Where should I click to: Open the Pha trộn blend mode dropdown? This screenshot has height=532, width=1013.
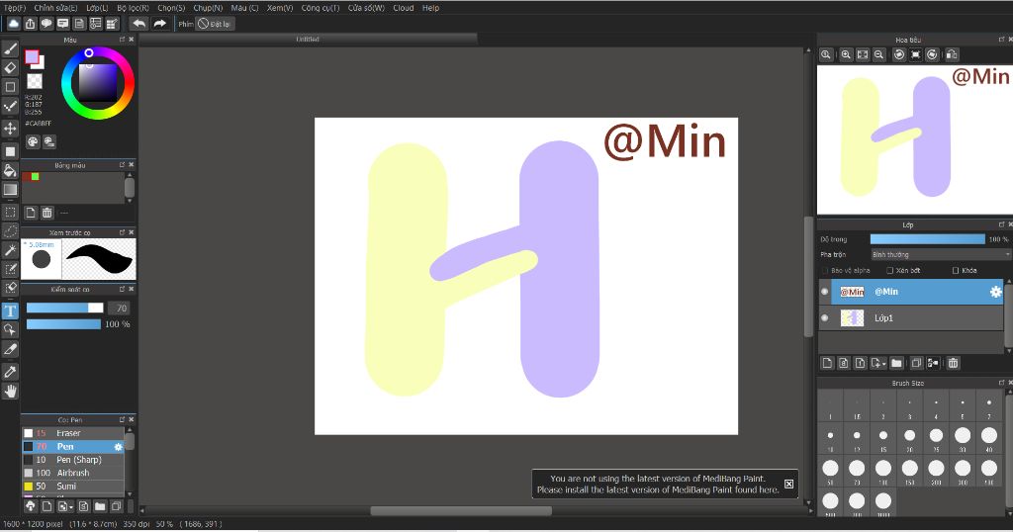[x=941, y=255]
